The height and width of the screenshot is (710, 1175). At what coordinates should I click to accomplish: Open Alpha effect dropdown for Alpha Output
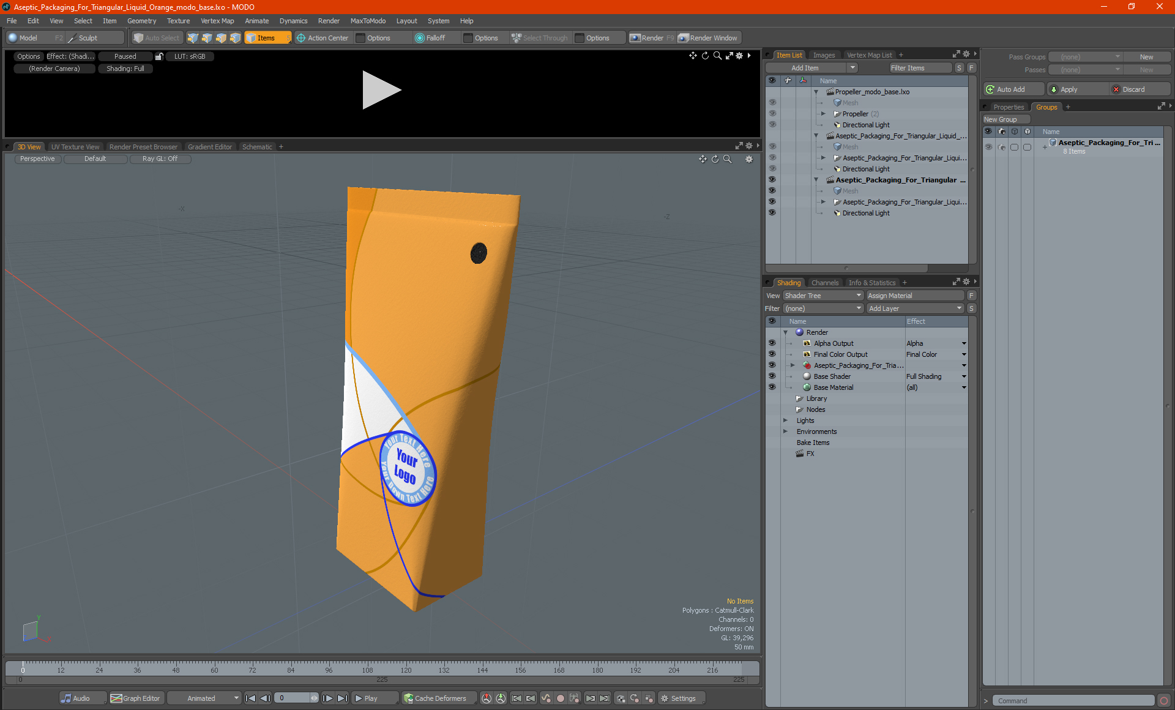point(964,343)
